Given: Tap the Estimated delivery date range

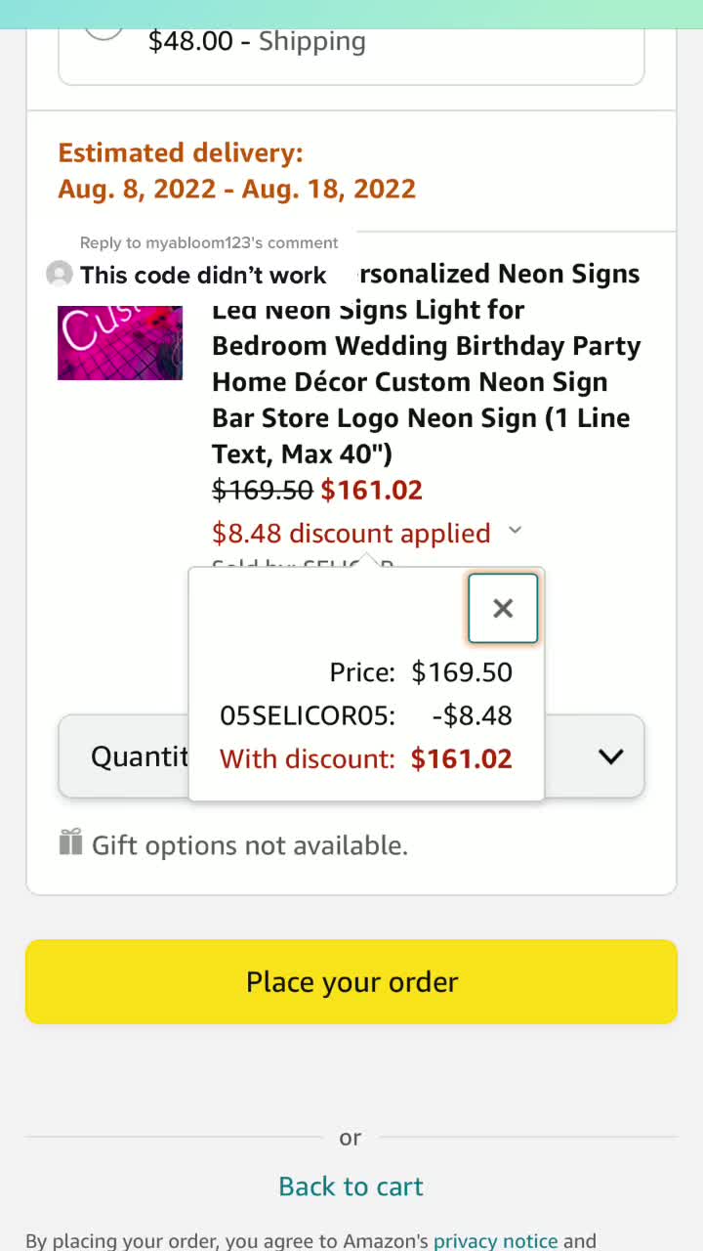Looking at the screenshot, I should [x=237, y=189].
